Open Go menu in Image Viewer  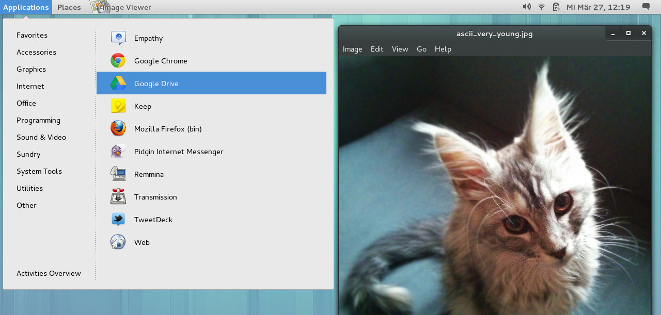[x=421, y=49]
